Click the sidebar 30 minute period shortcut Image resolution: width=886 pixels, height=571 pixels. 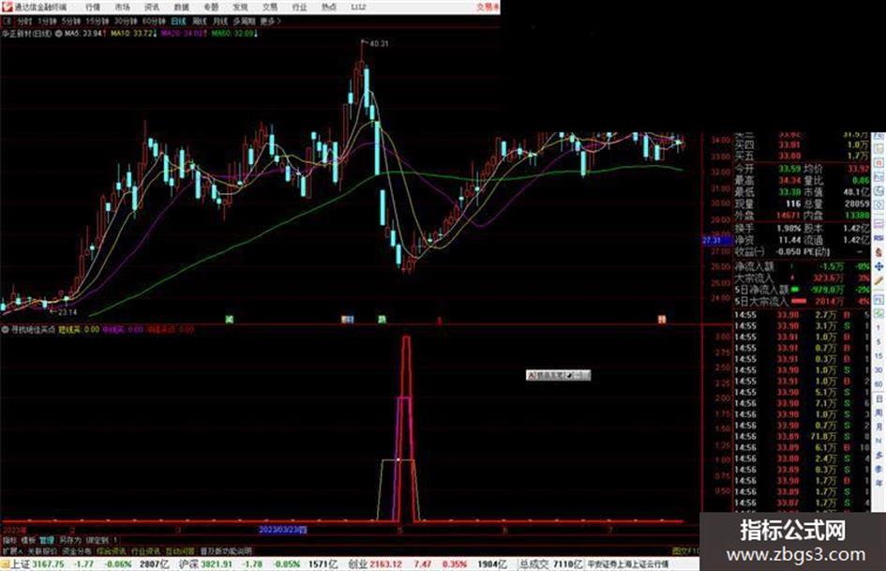(x=878, y=370)
